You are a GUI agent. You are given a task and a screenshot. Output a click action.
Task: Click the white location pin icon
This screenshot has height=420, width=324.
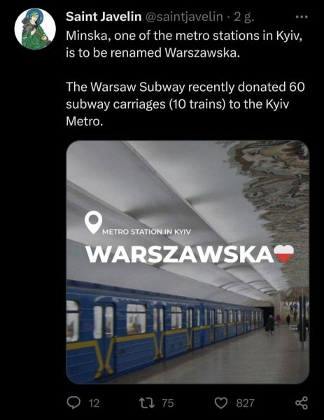point(93,223)
